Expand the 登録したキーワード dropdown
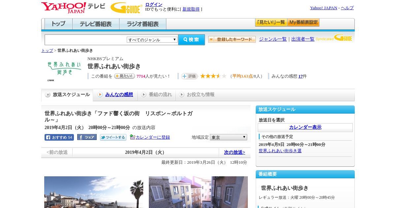This screenshot has height=208, width=396. coord(232,39)
